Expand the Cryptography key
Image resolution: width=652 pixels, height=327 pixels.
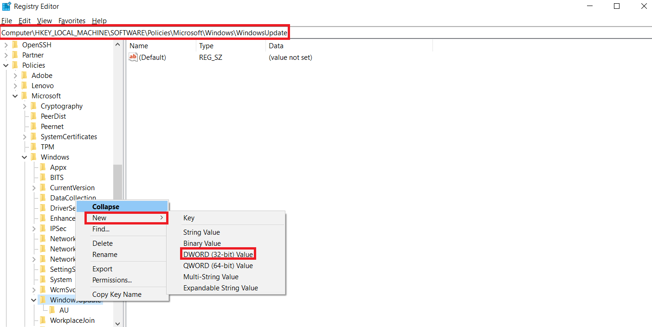[x=25, y=106]
